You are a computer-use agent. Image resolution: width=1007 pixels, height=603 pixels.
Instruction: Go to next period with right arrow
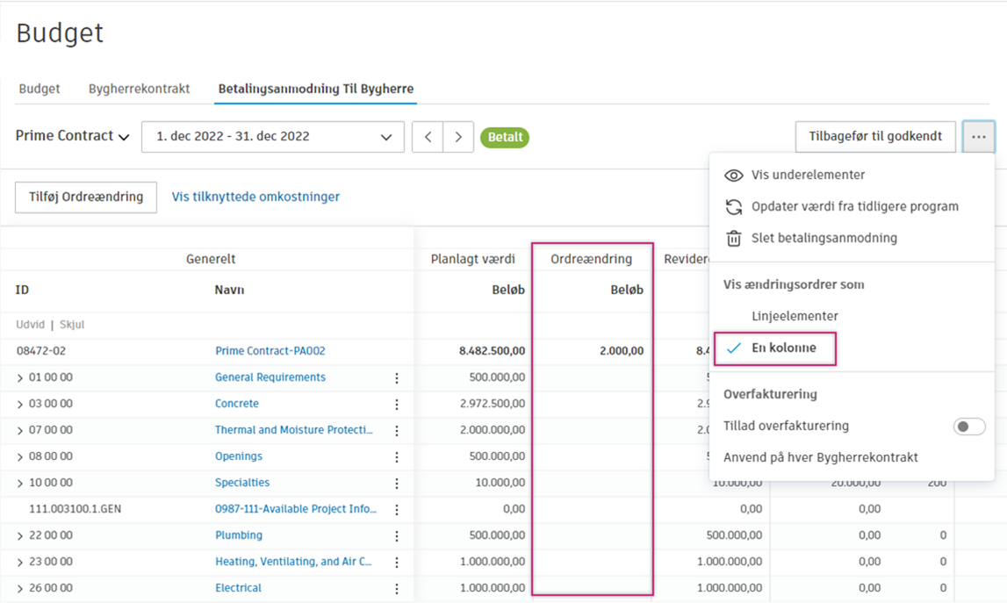[x=458, y=137]
